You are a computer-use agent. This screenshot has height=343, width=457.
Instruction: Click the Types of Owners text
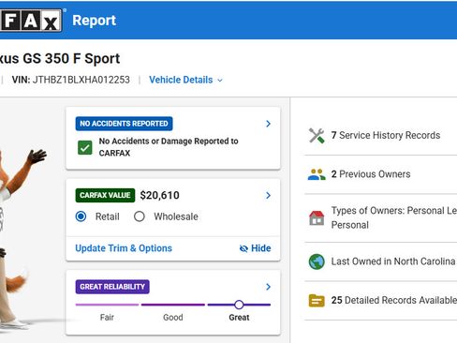tap(394, 217)
